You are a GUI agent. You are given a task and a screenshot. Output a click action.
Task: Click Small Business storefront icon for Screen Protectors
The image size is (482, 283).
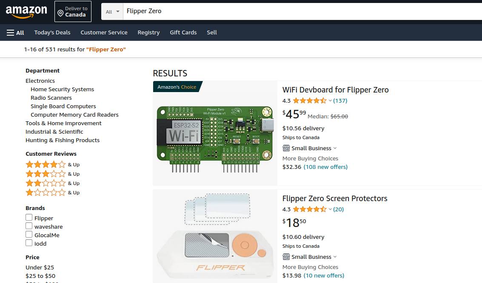coord(286,257)
